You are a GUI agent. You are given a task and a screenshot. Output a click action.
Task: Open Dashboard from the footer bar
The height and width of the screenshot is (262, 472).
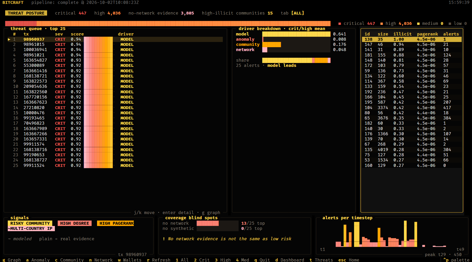(x=290, y=260)
